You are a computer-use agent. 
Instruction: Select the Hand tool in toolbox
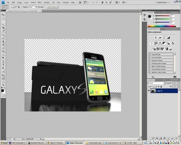(3, 82)
